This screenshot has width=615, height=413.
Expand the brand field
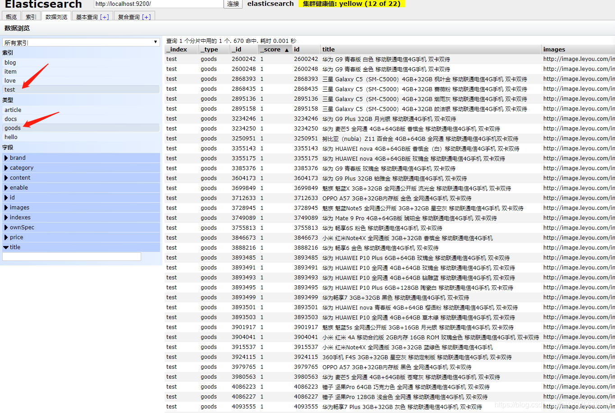click(x=81, y=158)
